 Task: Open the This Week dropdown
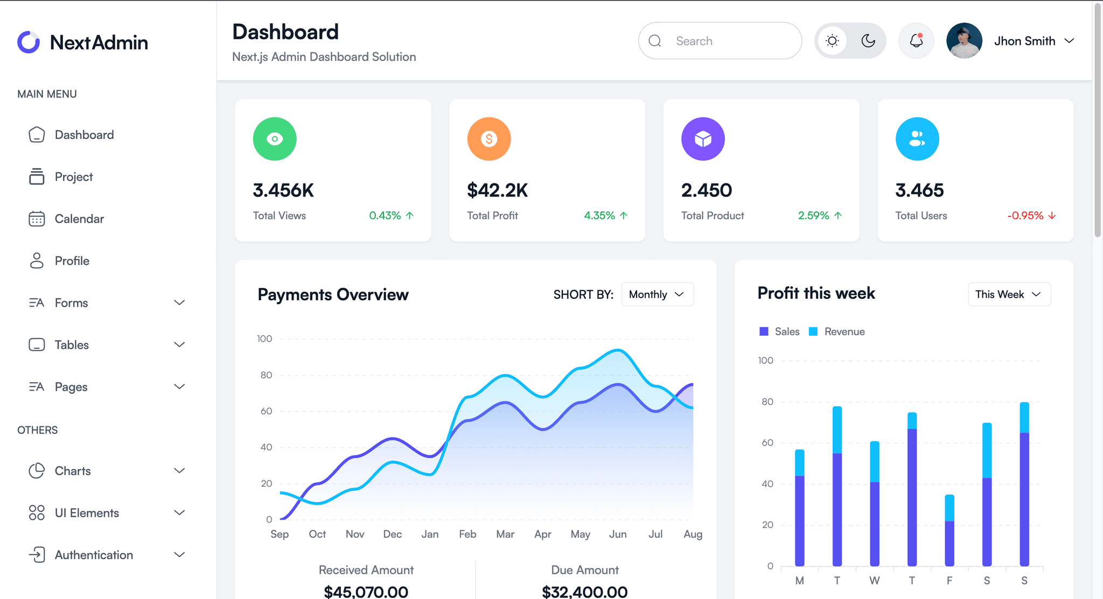tap(1009, 294)
